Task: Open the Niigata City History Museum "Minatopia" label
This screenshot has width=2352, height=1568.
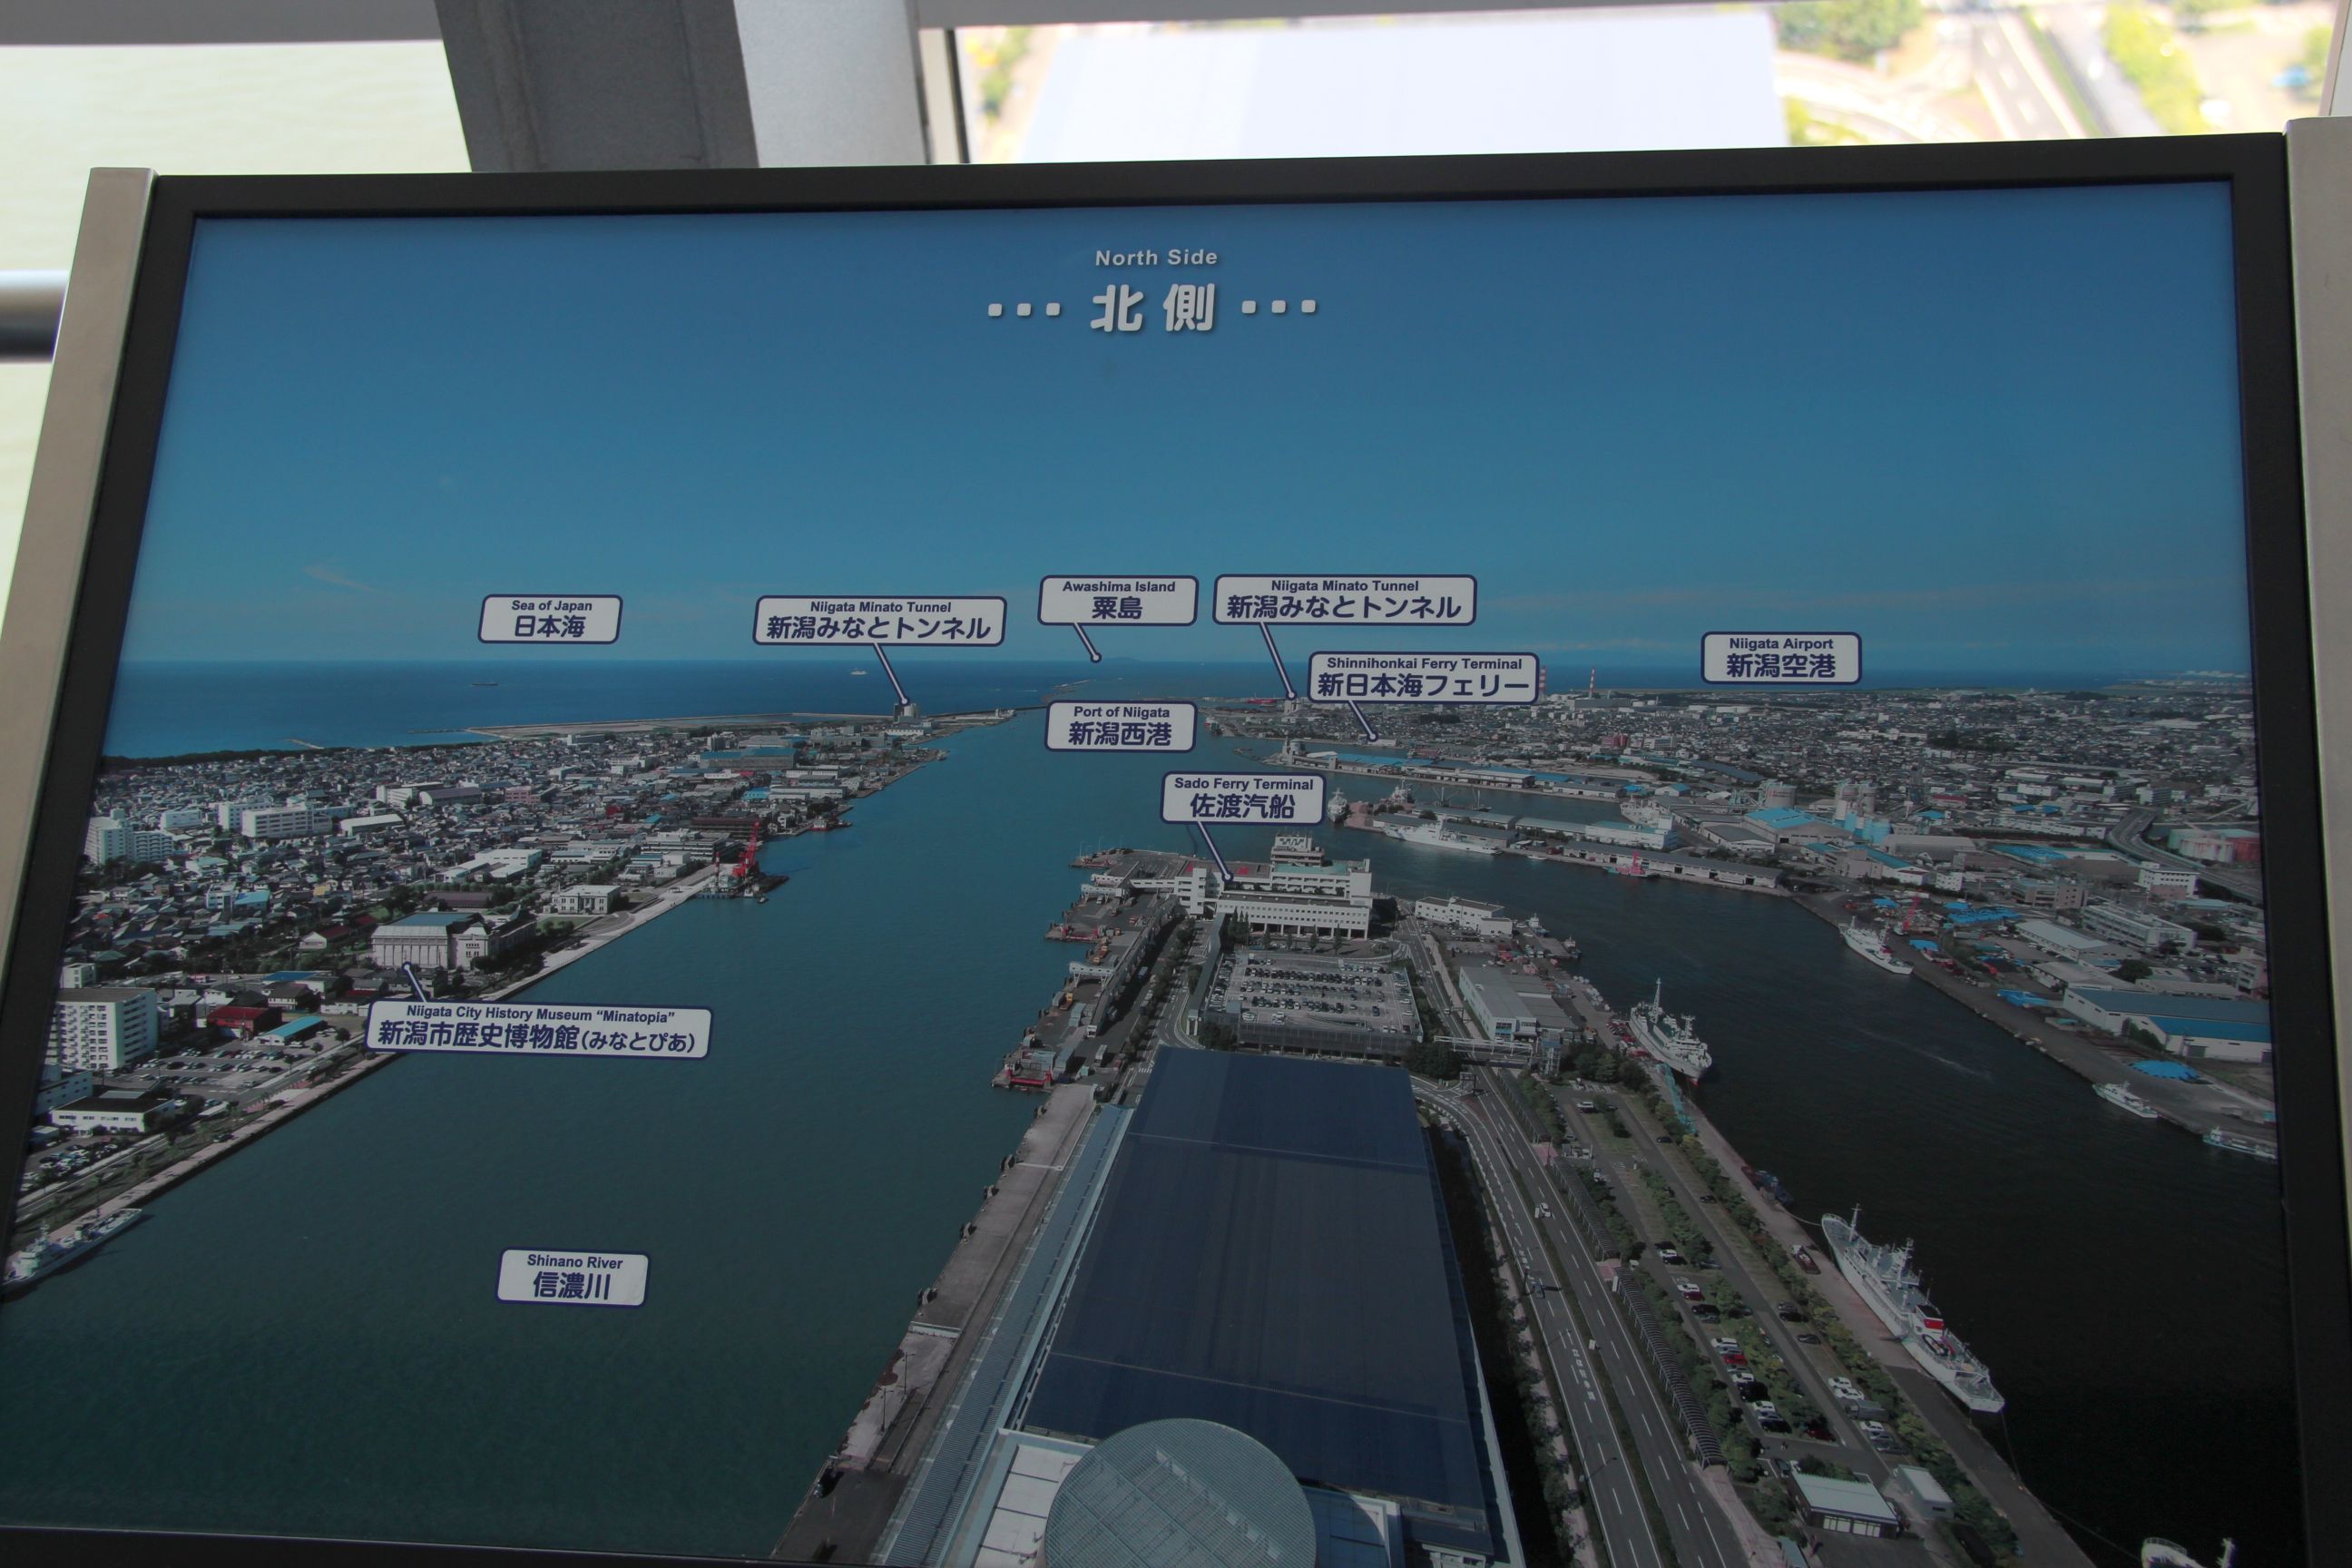Action: 539,1030
